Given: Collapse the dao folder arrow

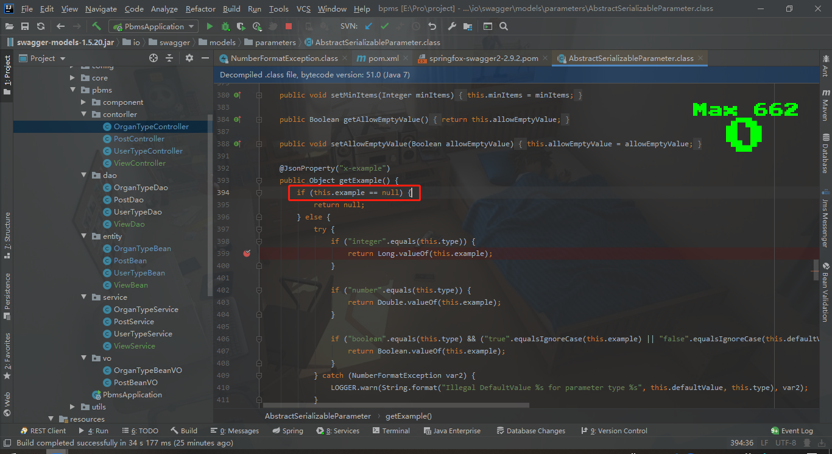Looking at the screenshot, I should [83, 176].
